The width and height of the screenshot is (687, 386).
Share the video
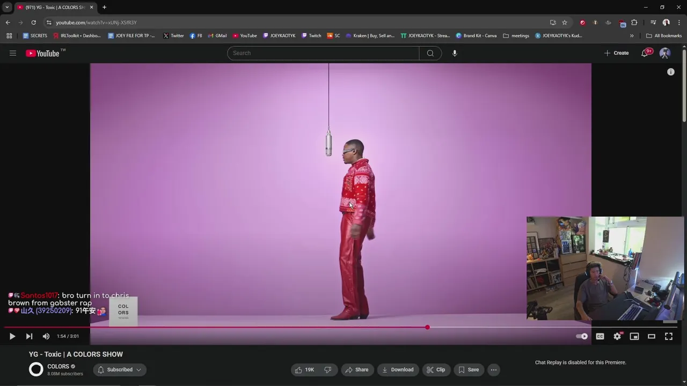coord(357,369)
